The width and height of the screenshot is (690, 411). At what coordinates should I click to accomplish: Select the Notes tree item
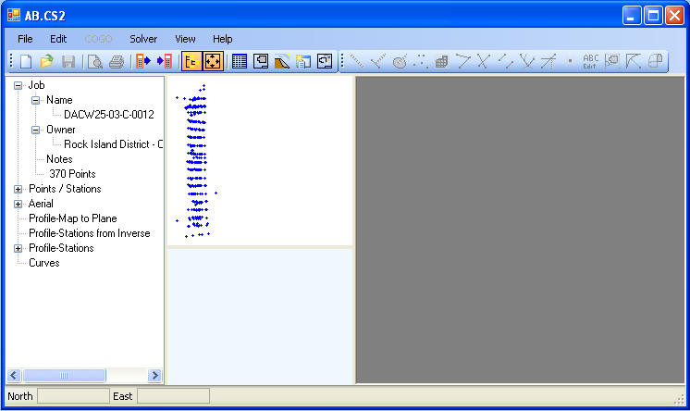tap(59, 159)
